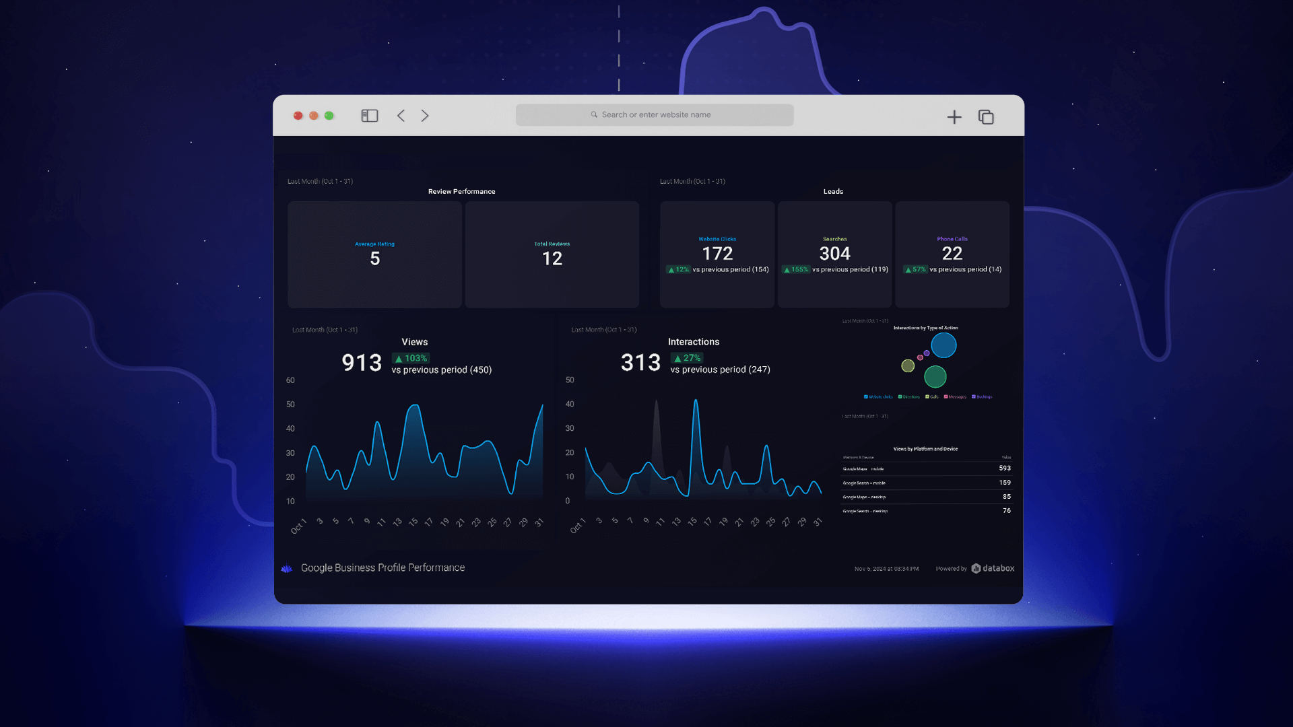Click 'vs previous period (247)' under Interactions
Screen dimensions: 1293x727
point(720,370)
